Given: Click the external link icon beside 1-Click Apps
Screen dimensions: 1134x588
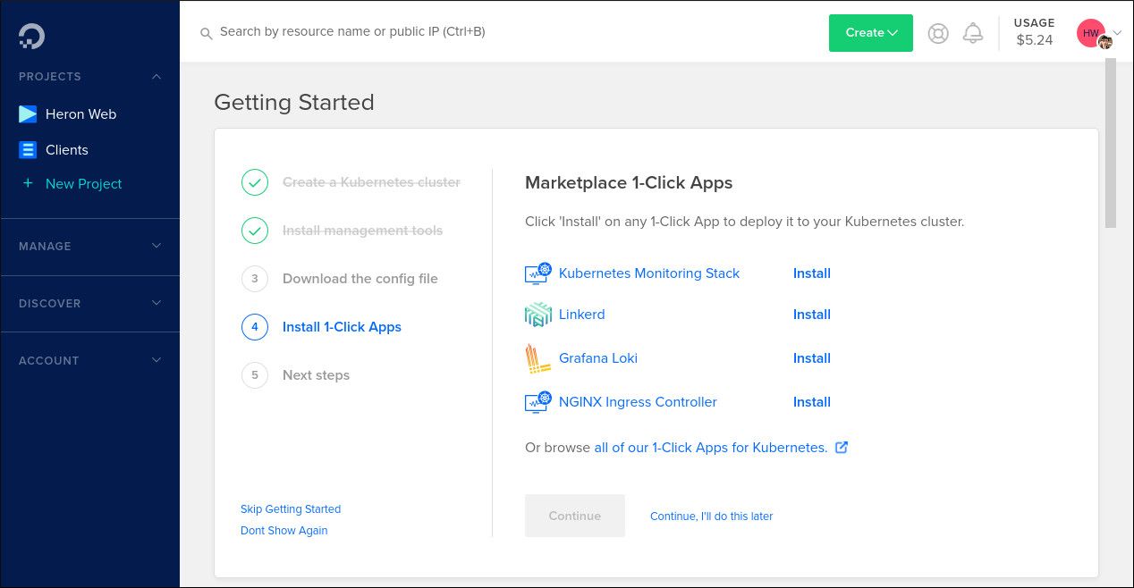Looking at the screenshot, I should (x=842, y=447).
